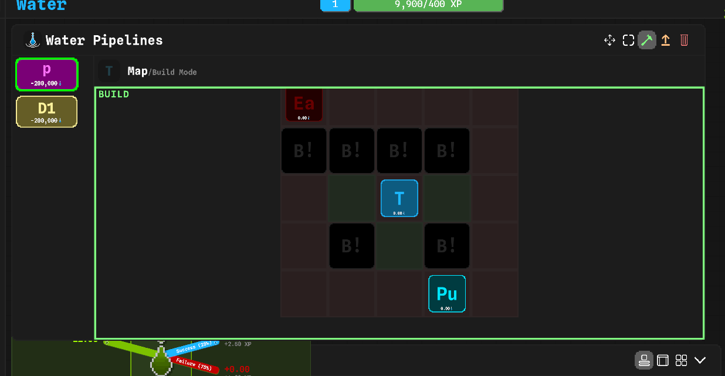Switch to the four-square grid layout
Viewport: 725px width, 376px height.
pyautogui.click(x=681, y=360)
